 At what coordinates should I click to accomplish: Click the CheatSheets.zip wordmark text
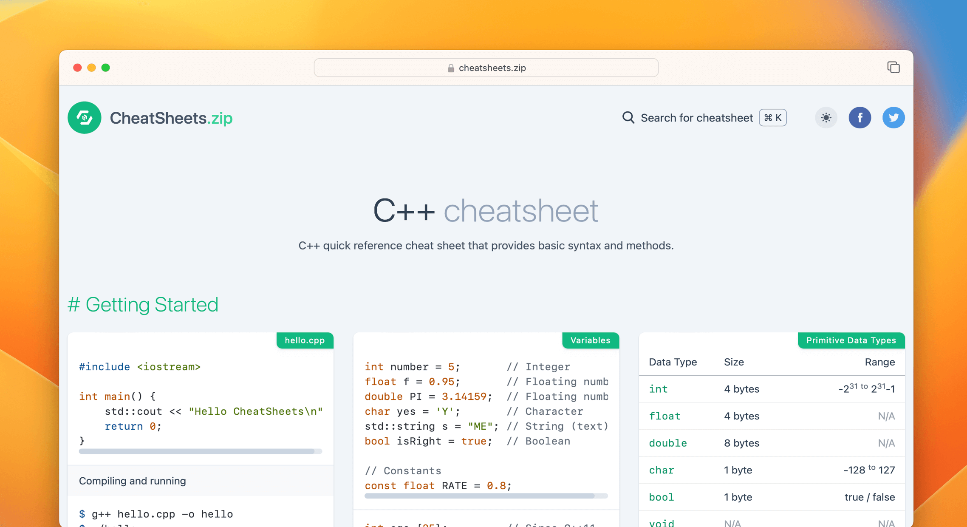pos(171,118)
